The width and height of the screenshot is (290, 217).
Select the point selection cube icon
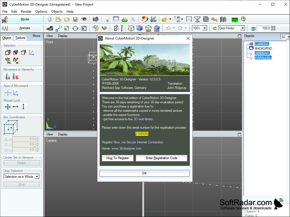pyautogui.click(x=23, y=52)
